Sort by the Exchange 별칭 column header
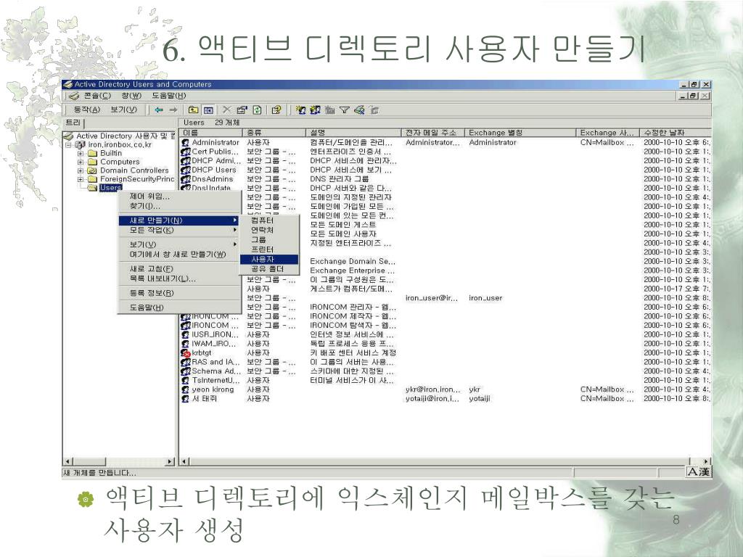 click(521, 133)
